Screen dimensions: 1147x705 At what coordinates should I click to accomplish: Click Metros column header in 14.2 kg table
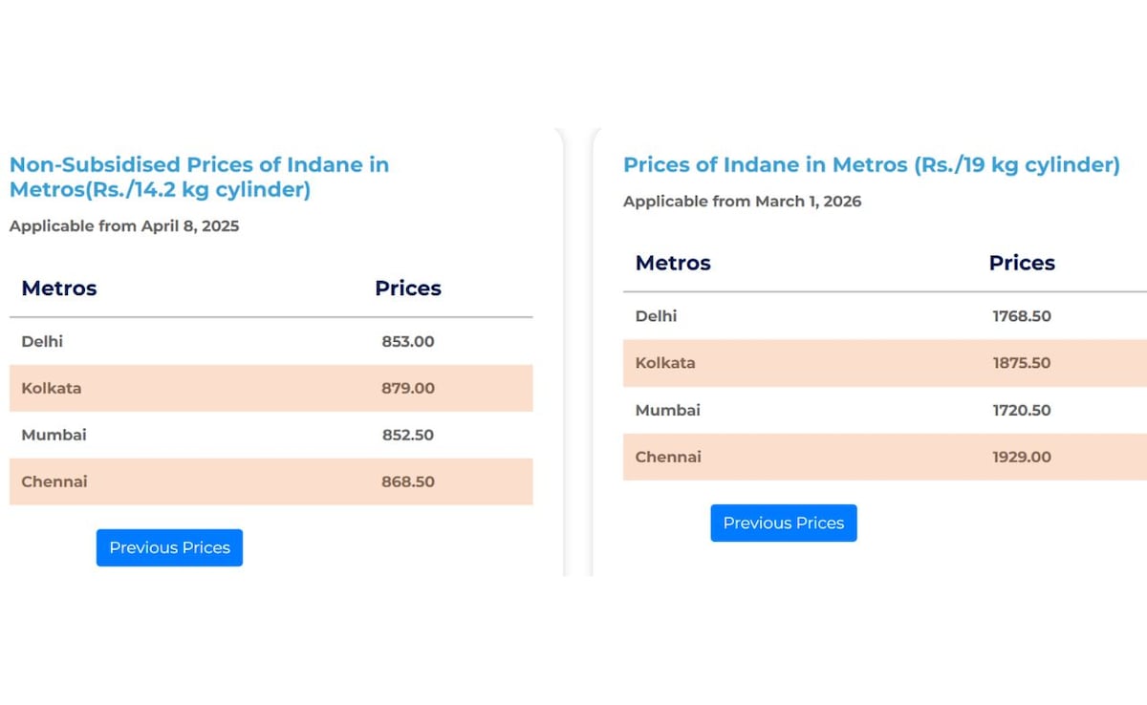tap(59, 288)
